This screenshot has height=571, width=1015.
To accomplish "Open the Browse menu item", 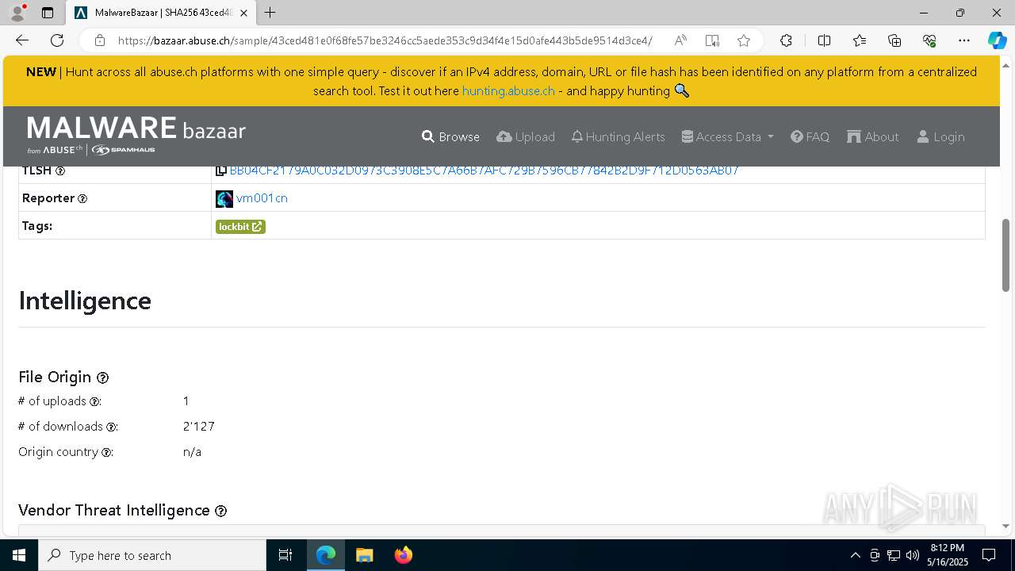I will click(x=450, y=136).
